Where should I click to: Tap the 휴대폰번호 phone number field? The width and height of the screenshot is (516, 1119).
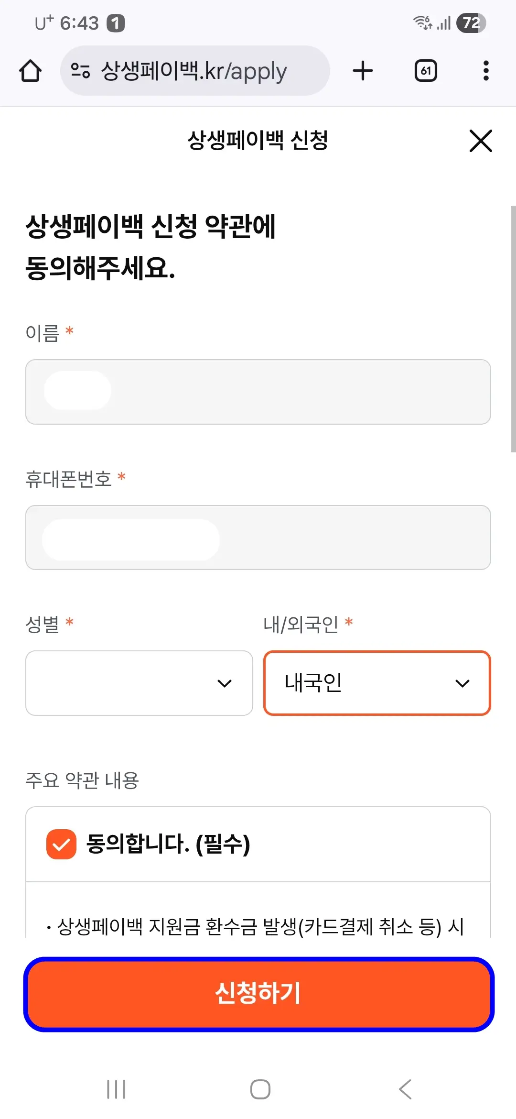(258, 537)
